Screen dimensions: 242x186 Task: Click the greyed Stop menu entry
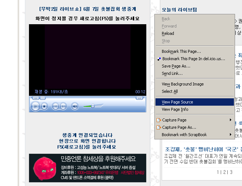(x=195, y=41)
